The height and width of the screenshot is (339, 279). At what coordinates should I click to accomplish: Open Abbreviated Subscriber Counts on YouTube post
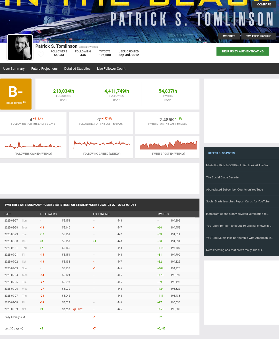tap(235, 190)
